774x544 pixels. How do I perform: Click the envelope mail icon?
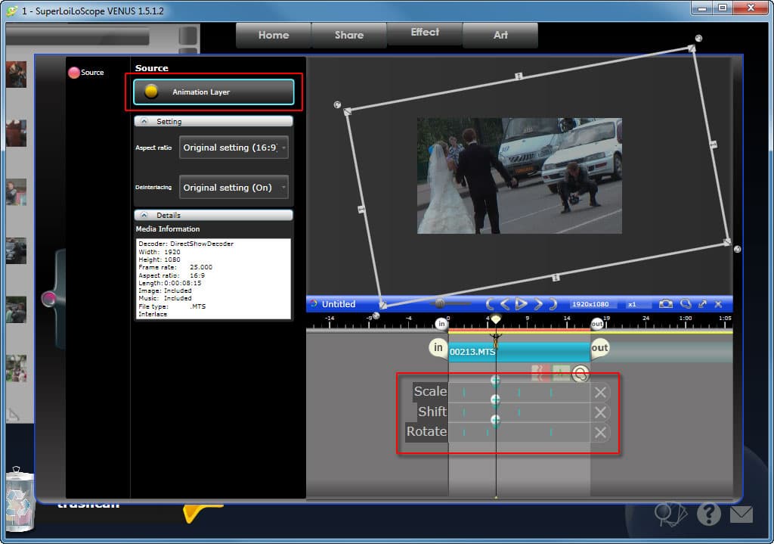[x=741, y=514]
